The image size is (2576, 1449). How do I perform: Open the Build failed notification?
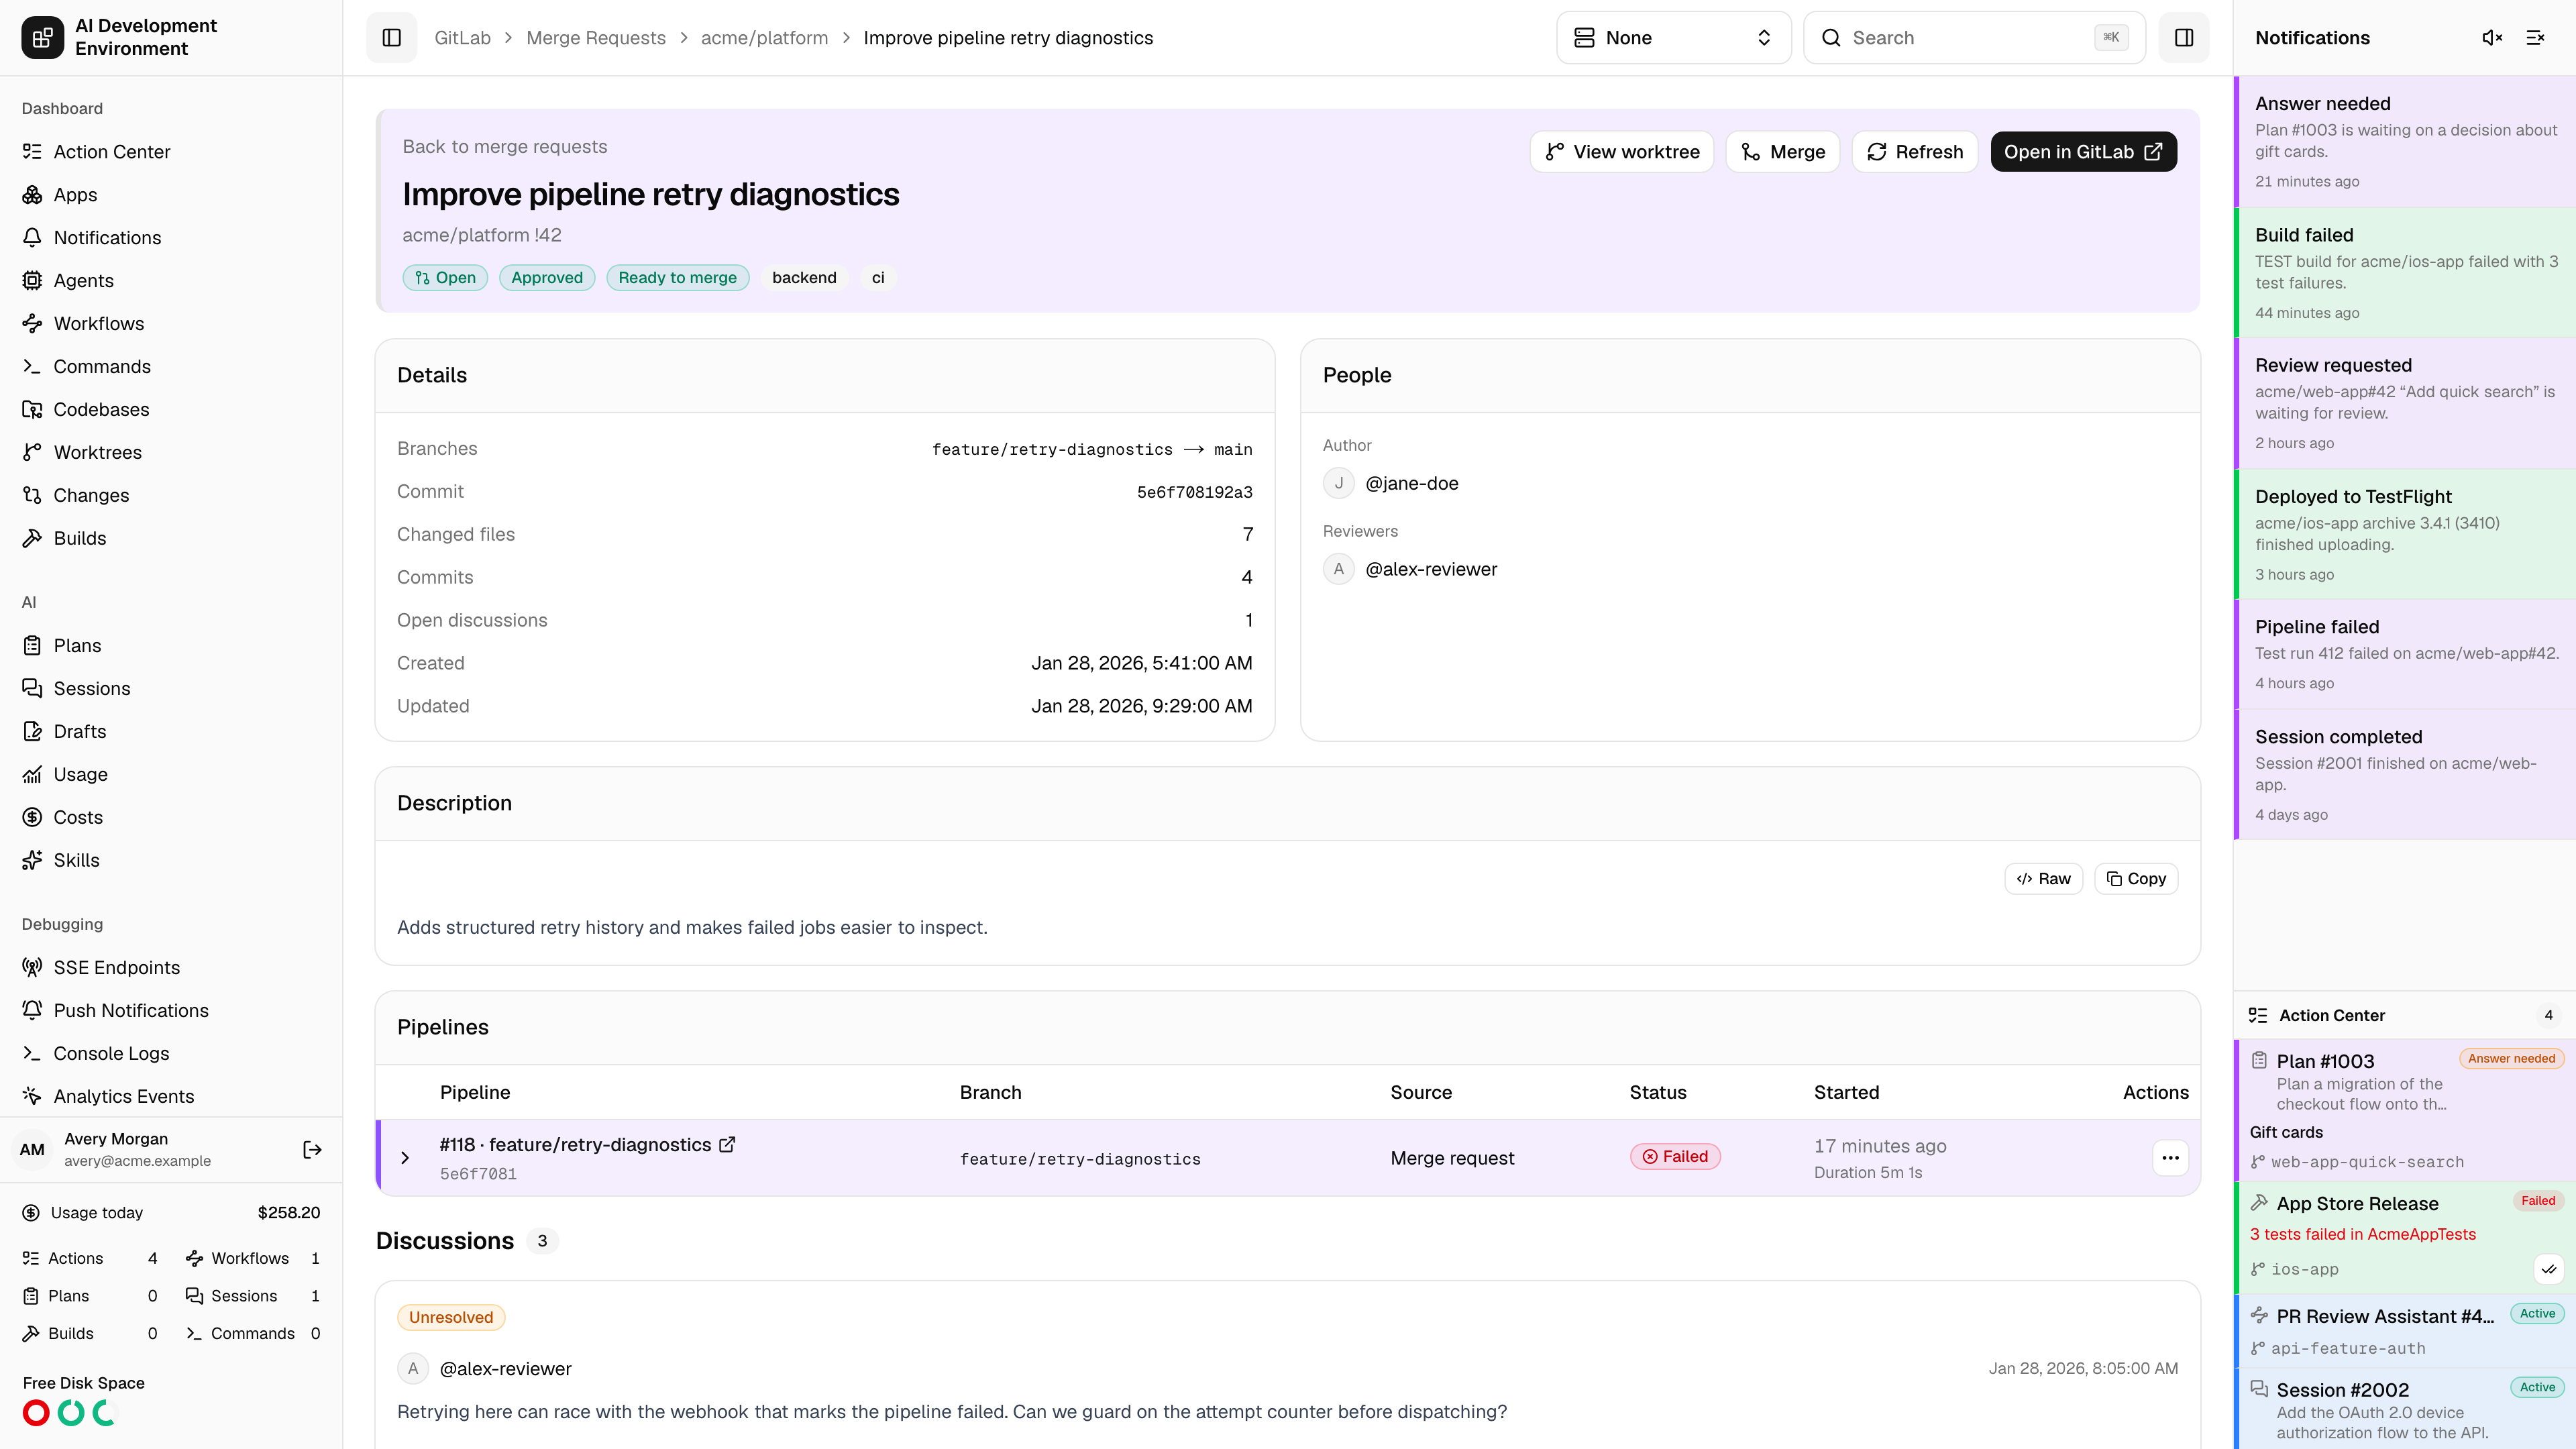[x=2405, y=273]
